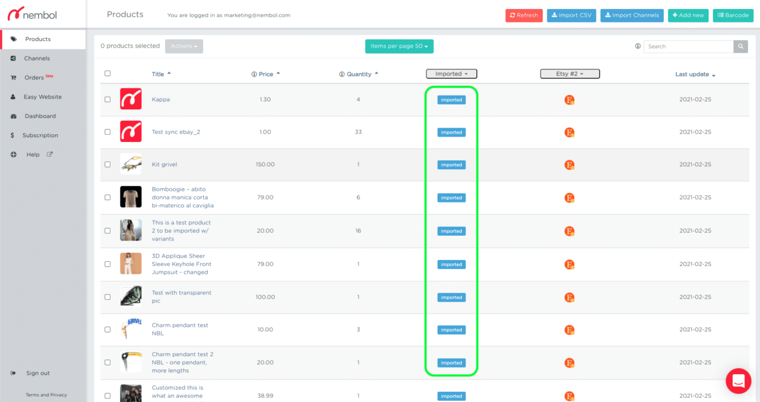The height and width of the screenshot is (402, 760).
Task: Toggle the select-all checkbox in the header row
Action: (x=107, y=72)
